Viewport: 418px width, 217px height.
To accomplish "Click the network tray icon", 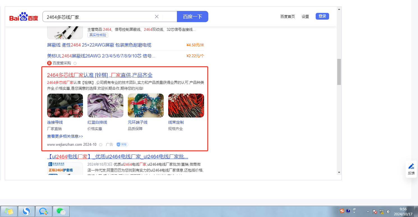I will [x=381, y=212].
